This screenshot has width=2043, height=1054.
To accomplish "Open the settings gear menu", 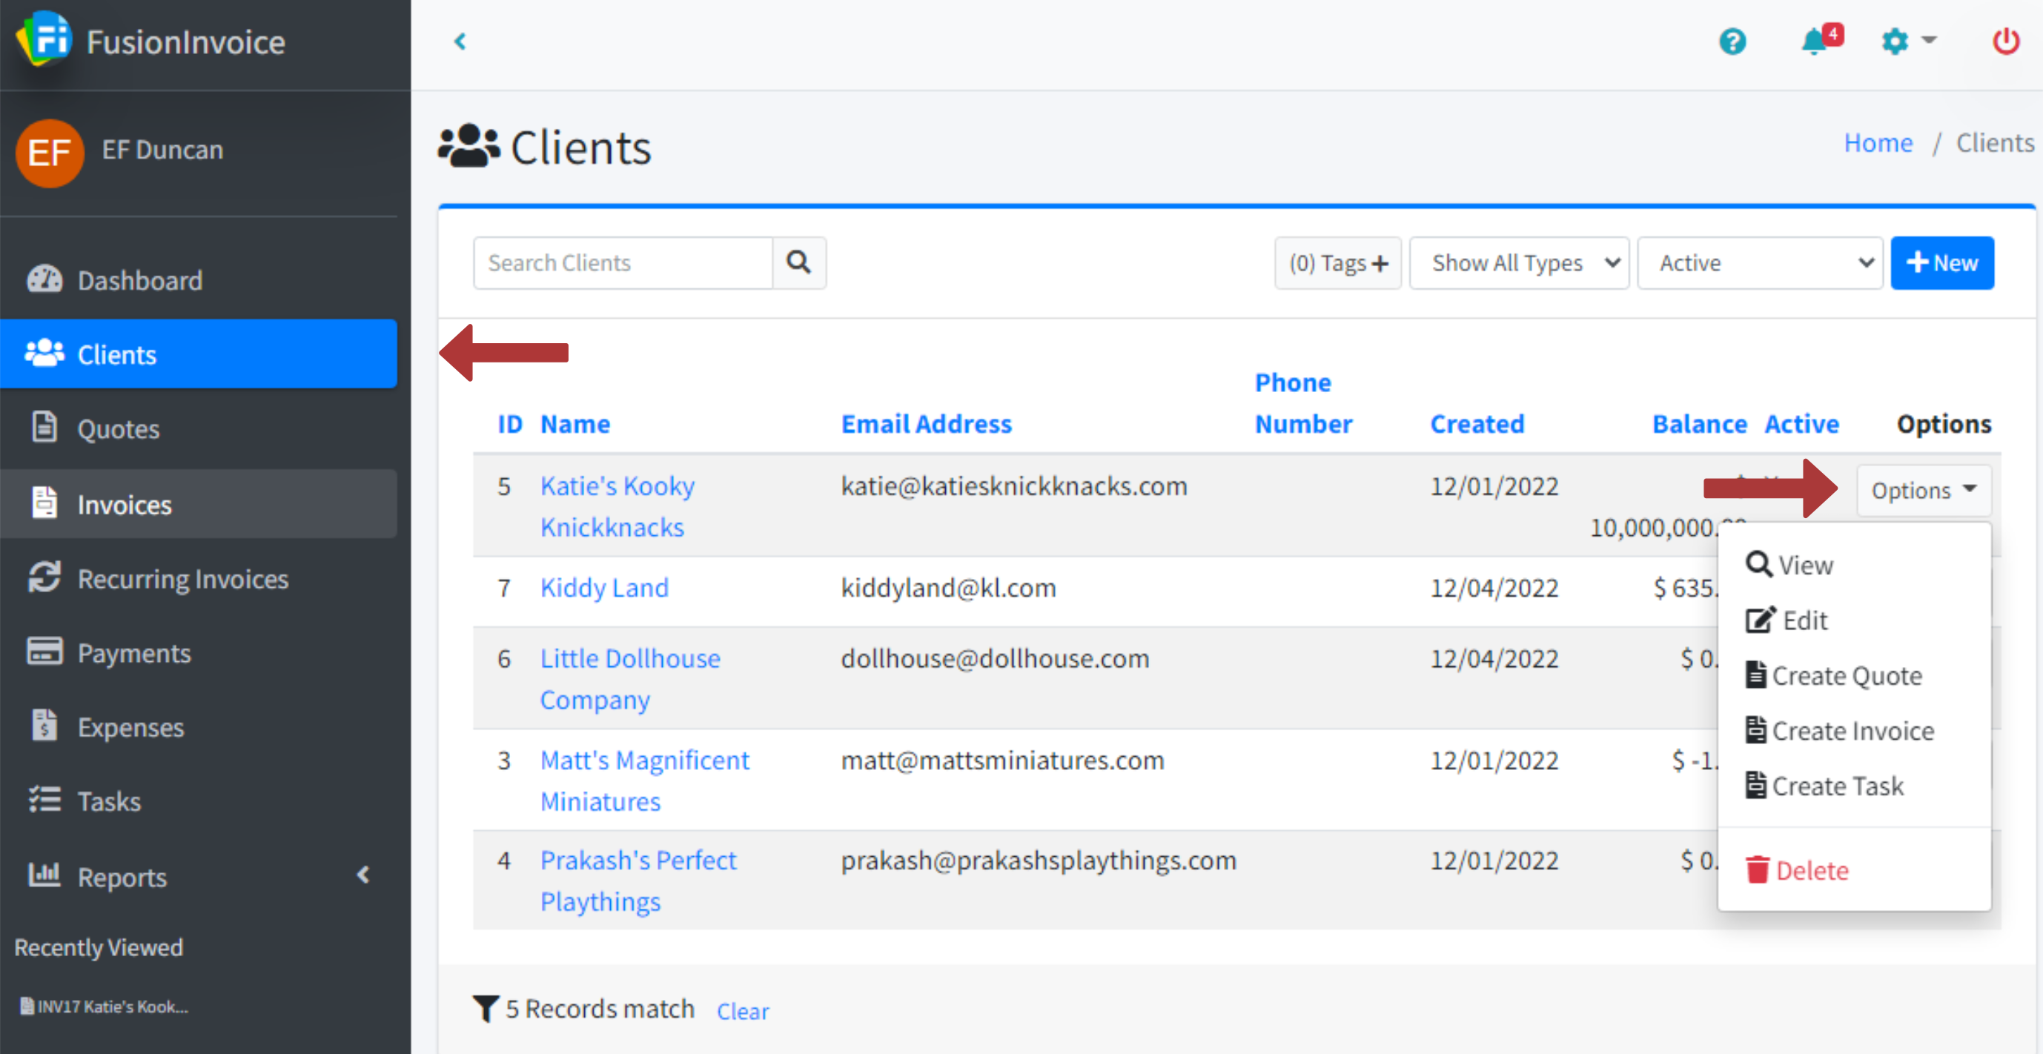I will pyautogui.click(x=1906, y=42).
